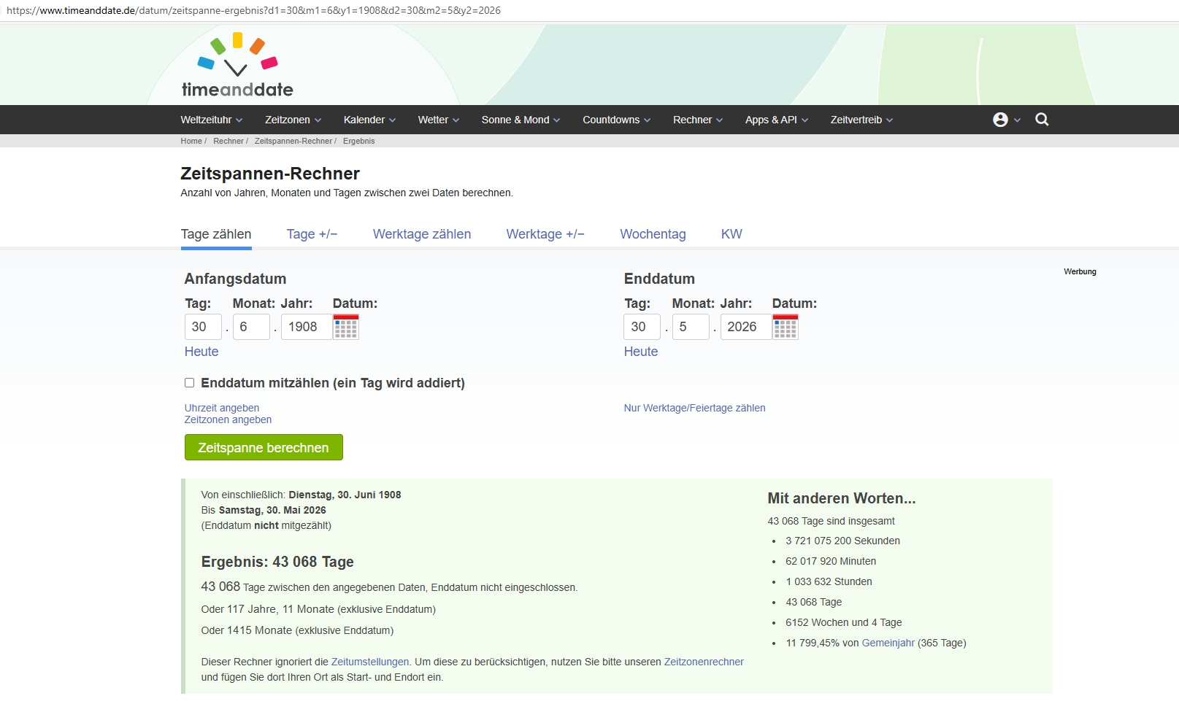
Task: Enable 'Enddatum mitzählen' checkbox
Action: [190, 383]
